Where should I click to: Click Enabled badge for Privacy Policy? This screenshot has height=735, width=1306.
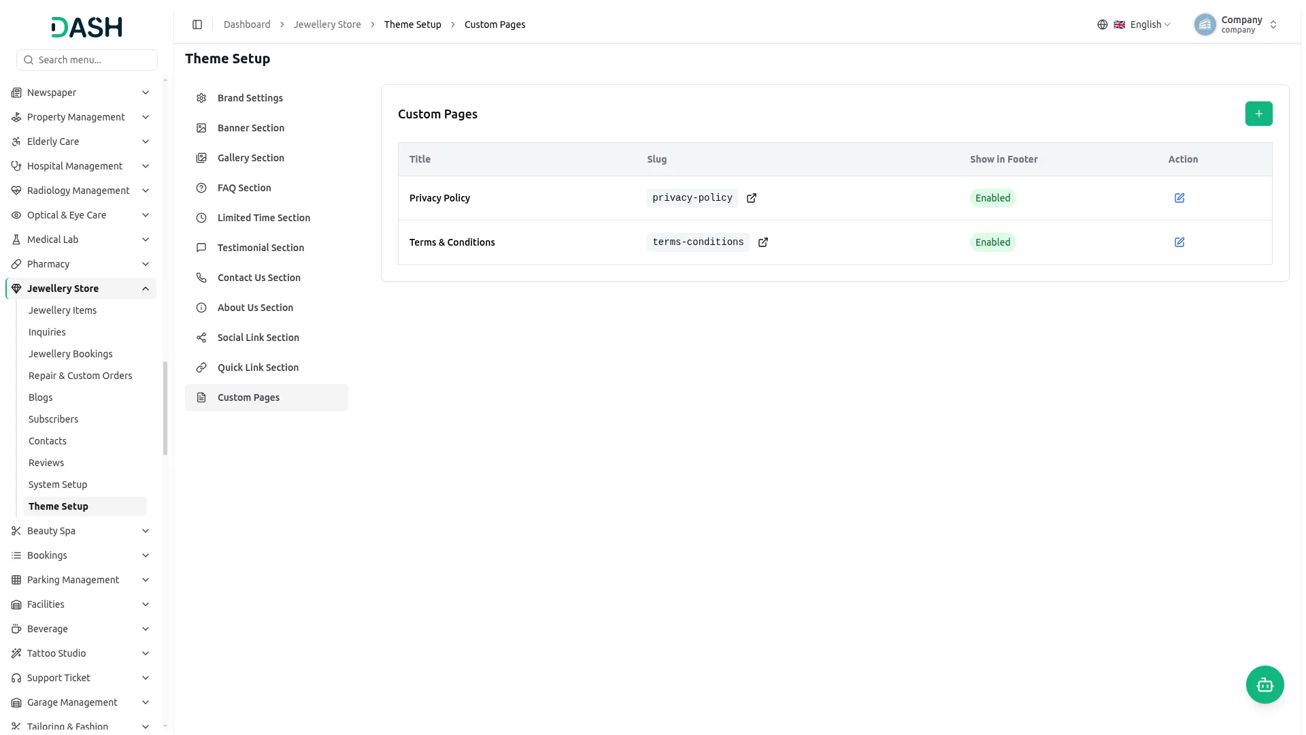pos(992,198)
